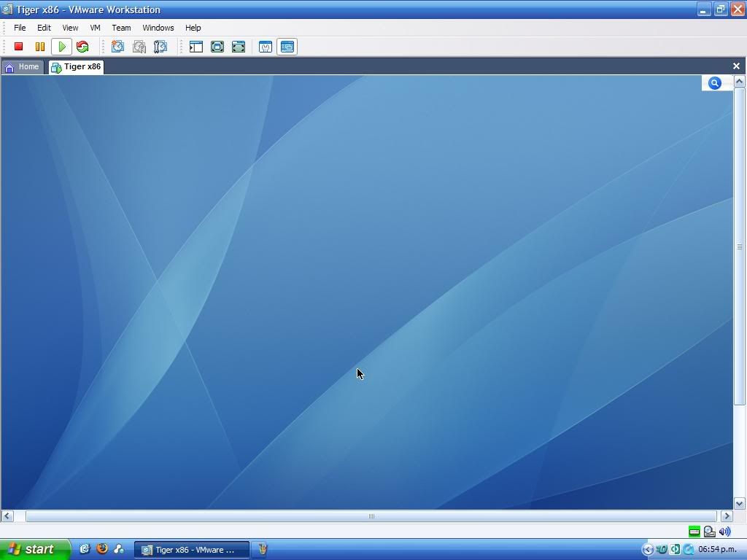Click the hard disk device status icon
747x560 pixels.
click(710, 532)
